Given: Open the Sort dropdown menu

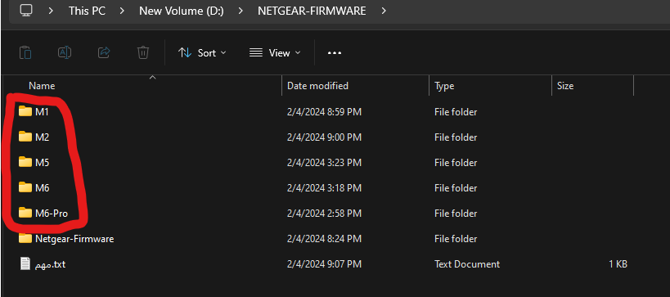Looking at the screenshot, I should pyautogui.click(x=202, y=53).
